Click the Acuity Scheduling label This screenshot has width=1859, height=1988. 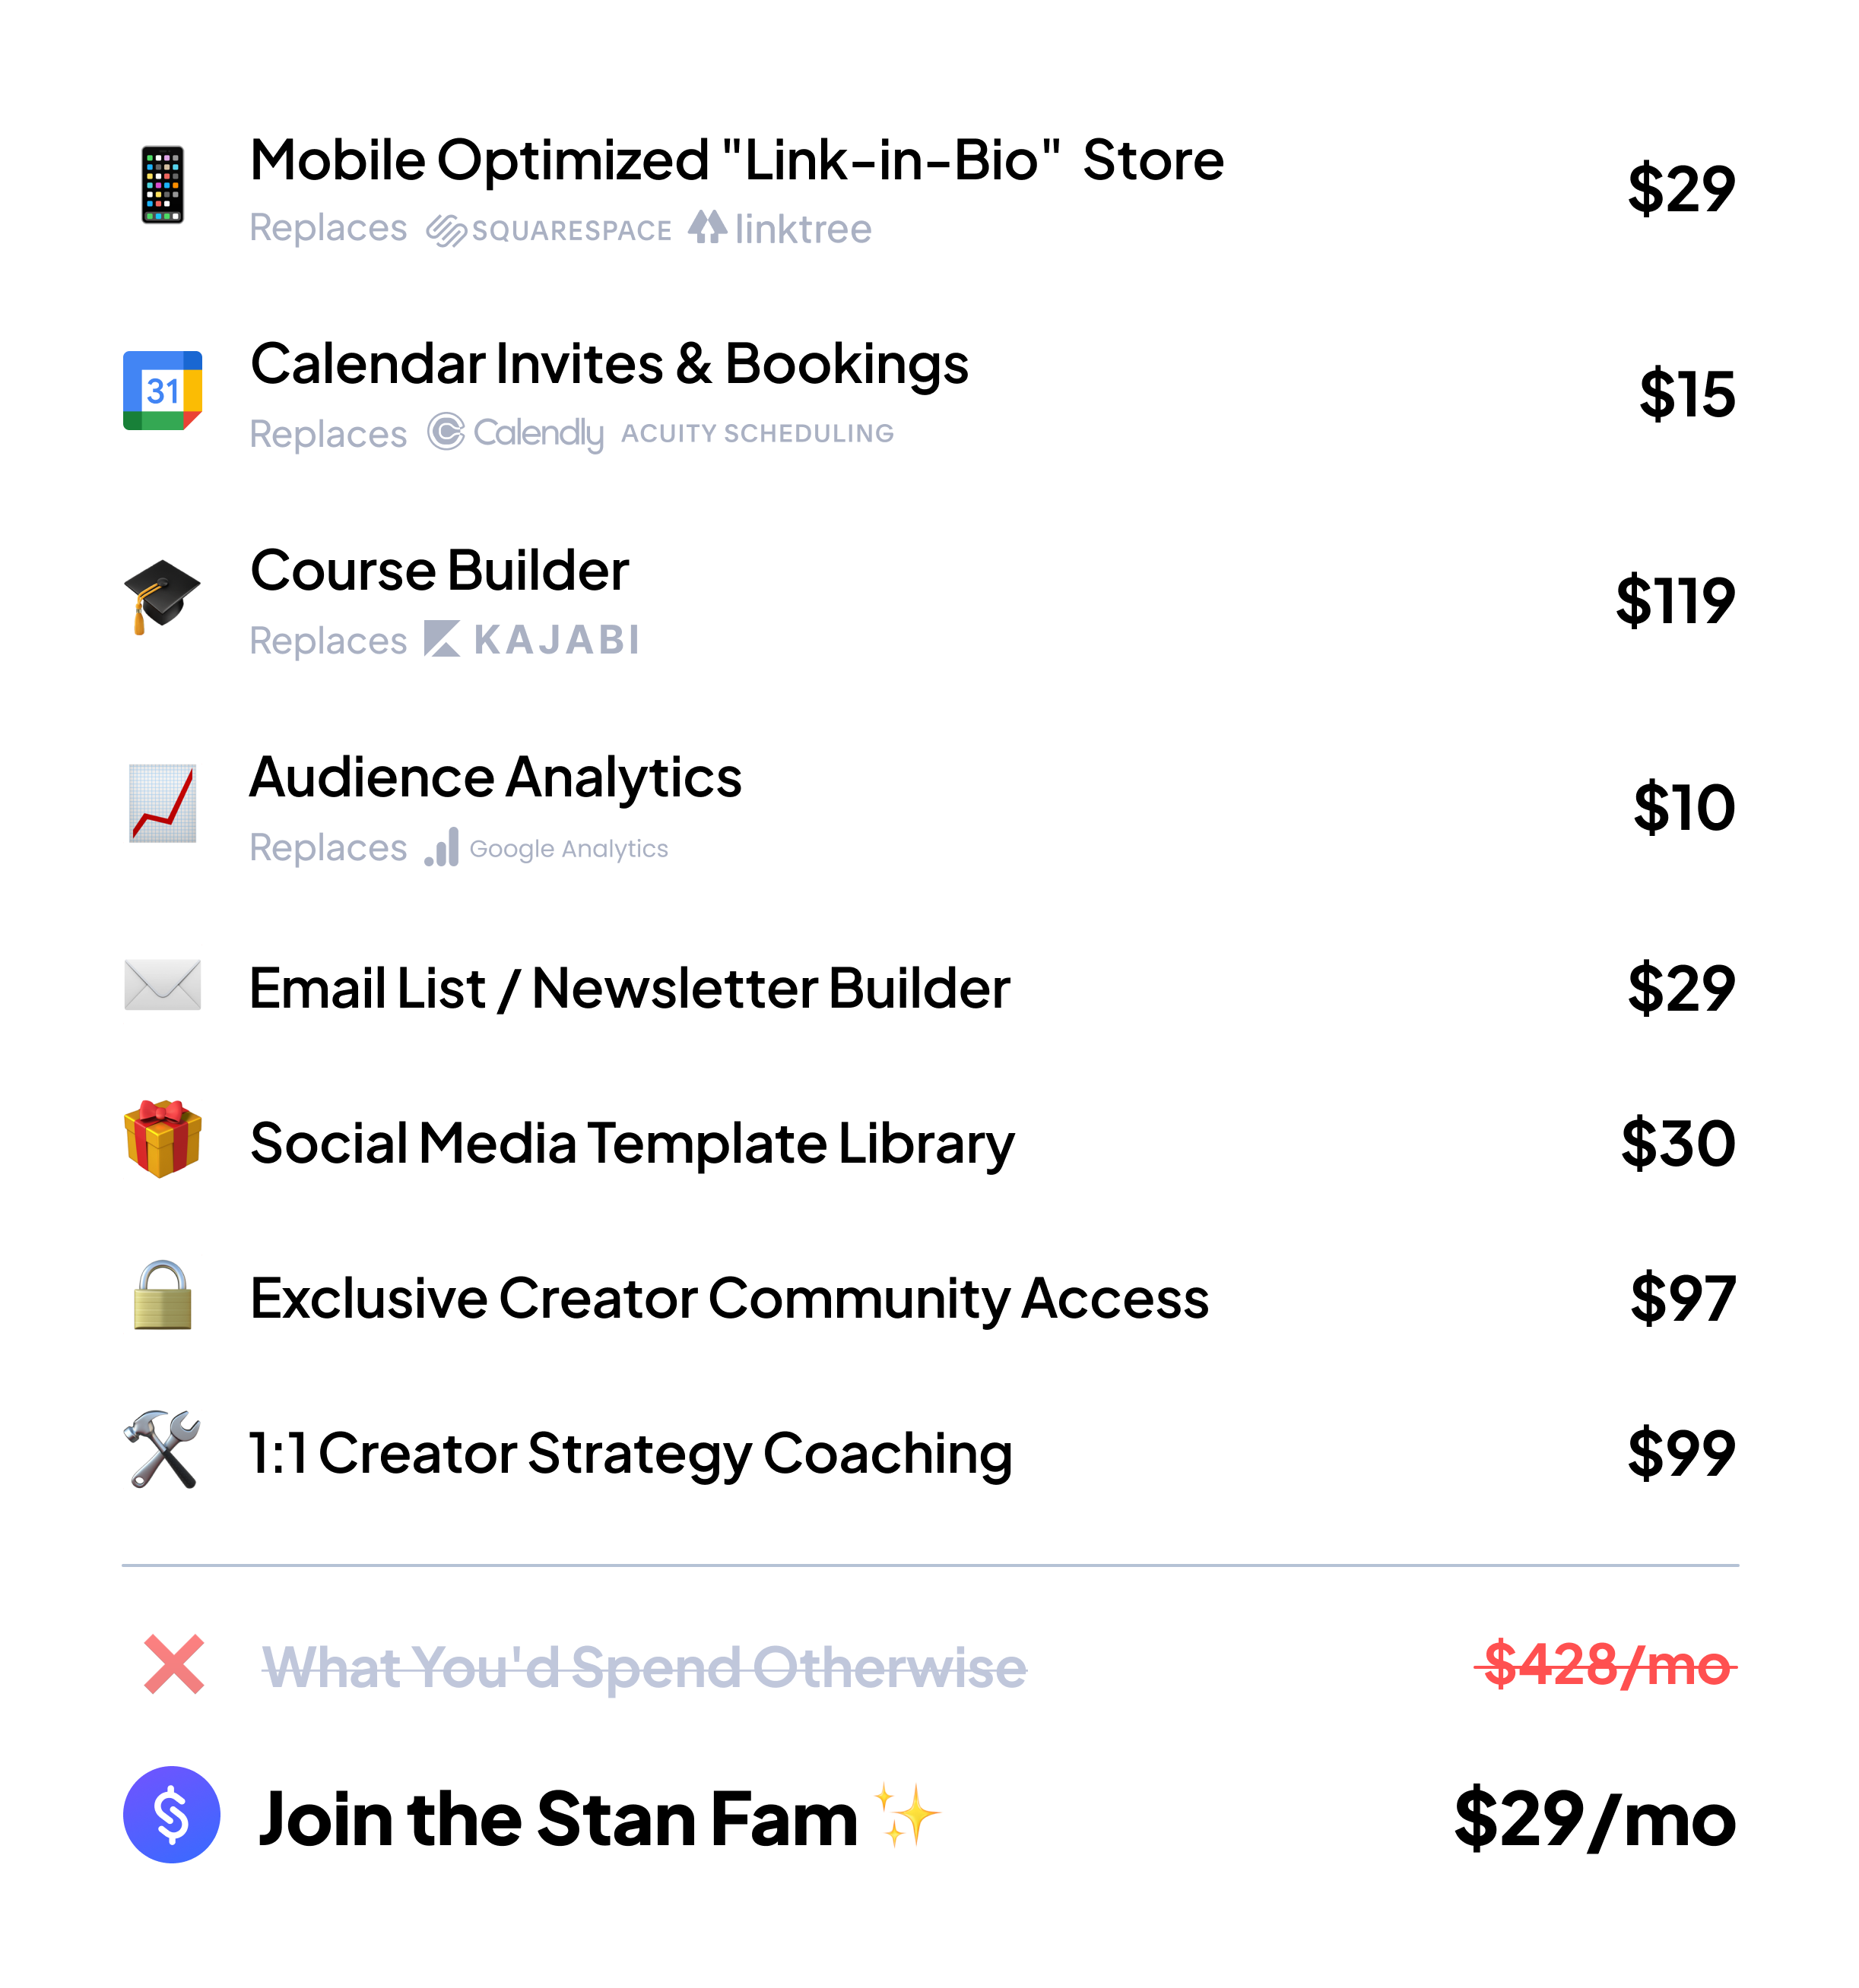click(757, 433)
